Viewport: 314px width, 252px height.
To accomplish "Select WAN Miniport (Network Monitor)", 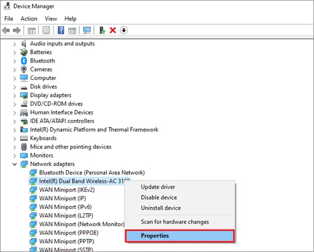I will tap(82, 224).
